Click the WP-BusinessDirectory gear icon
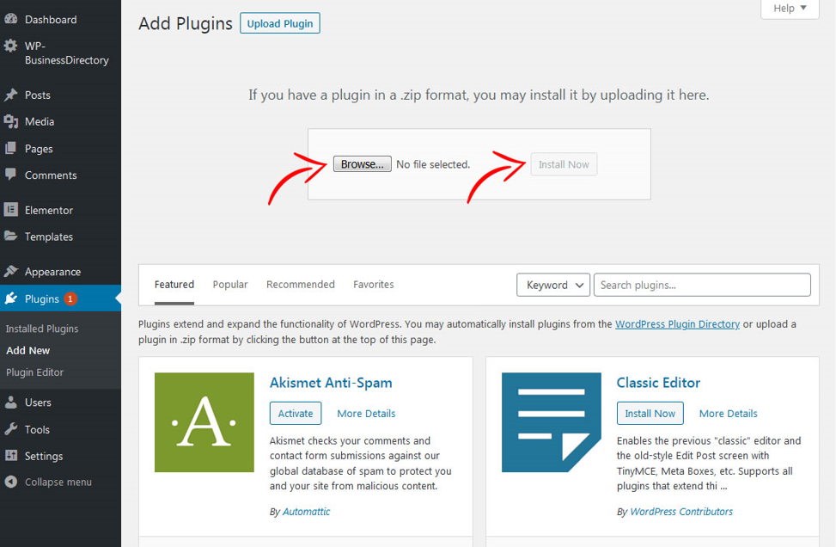Screen dimensions: 836x547 point(10,46)
